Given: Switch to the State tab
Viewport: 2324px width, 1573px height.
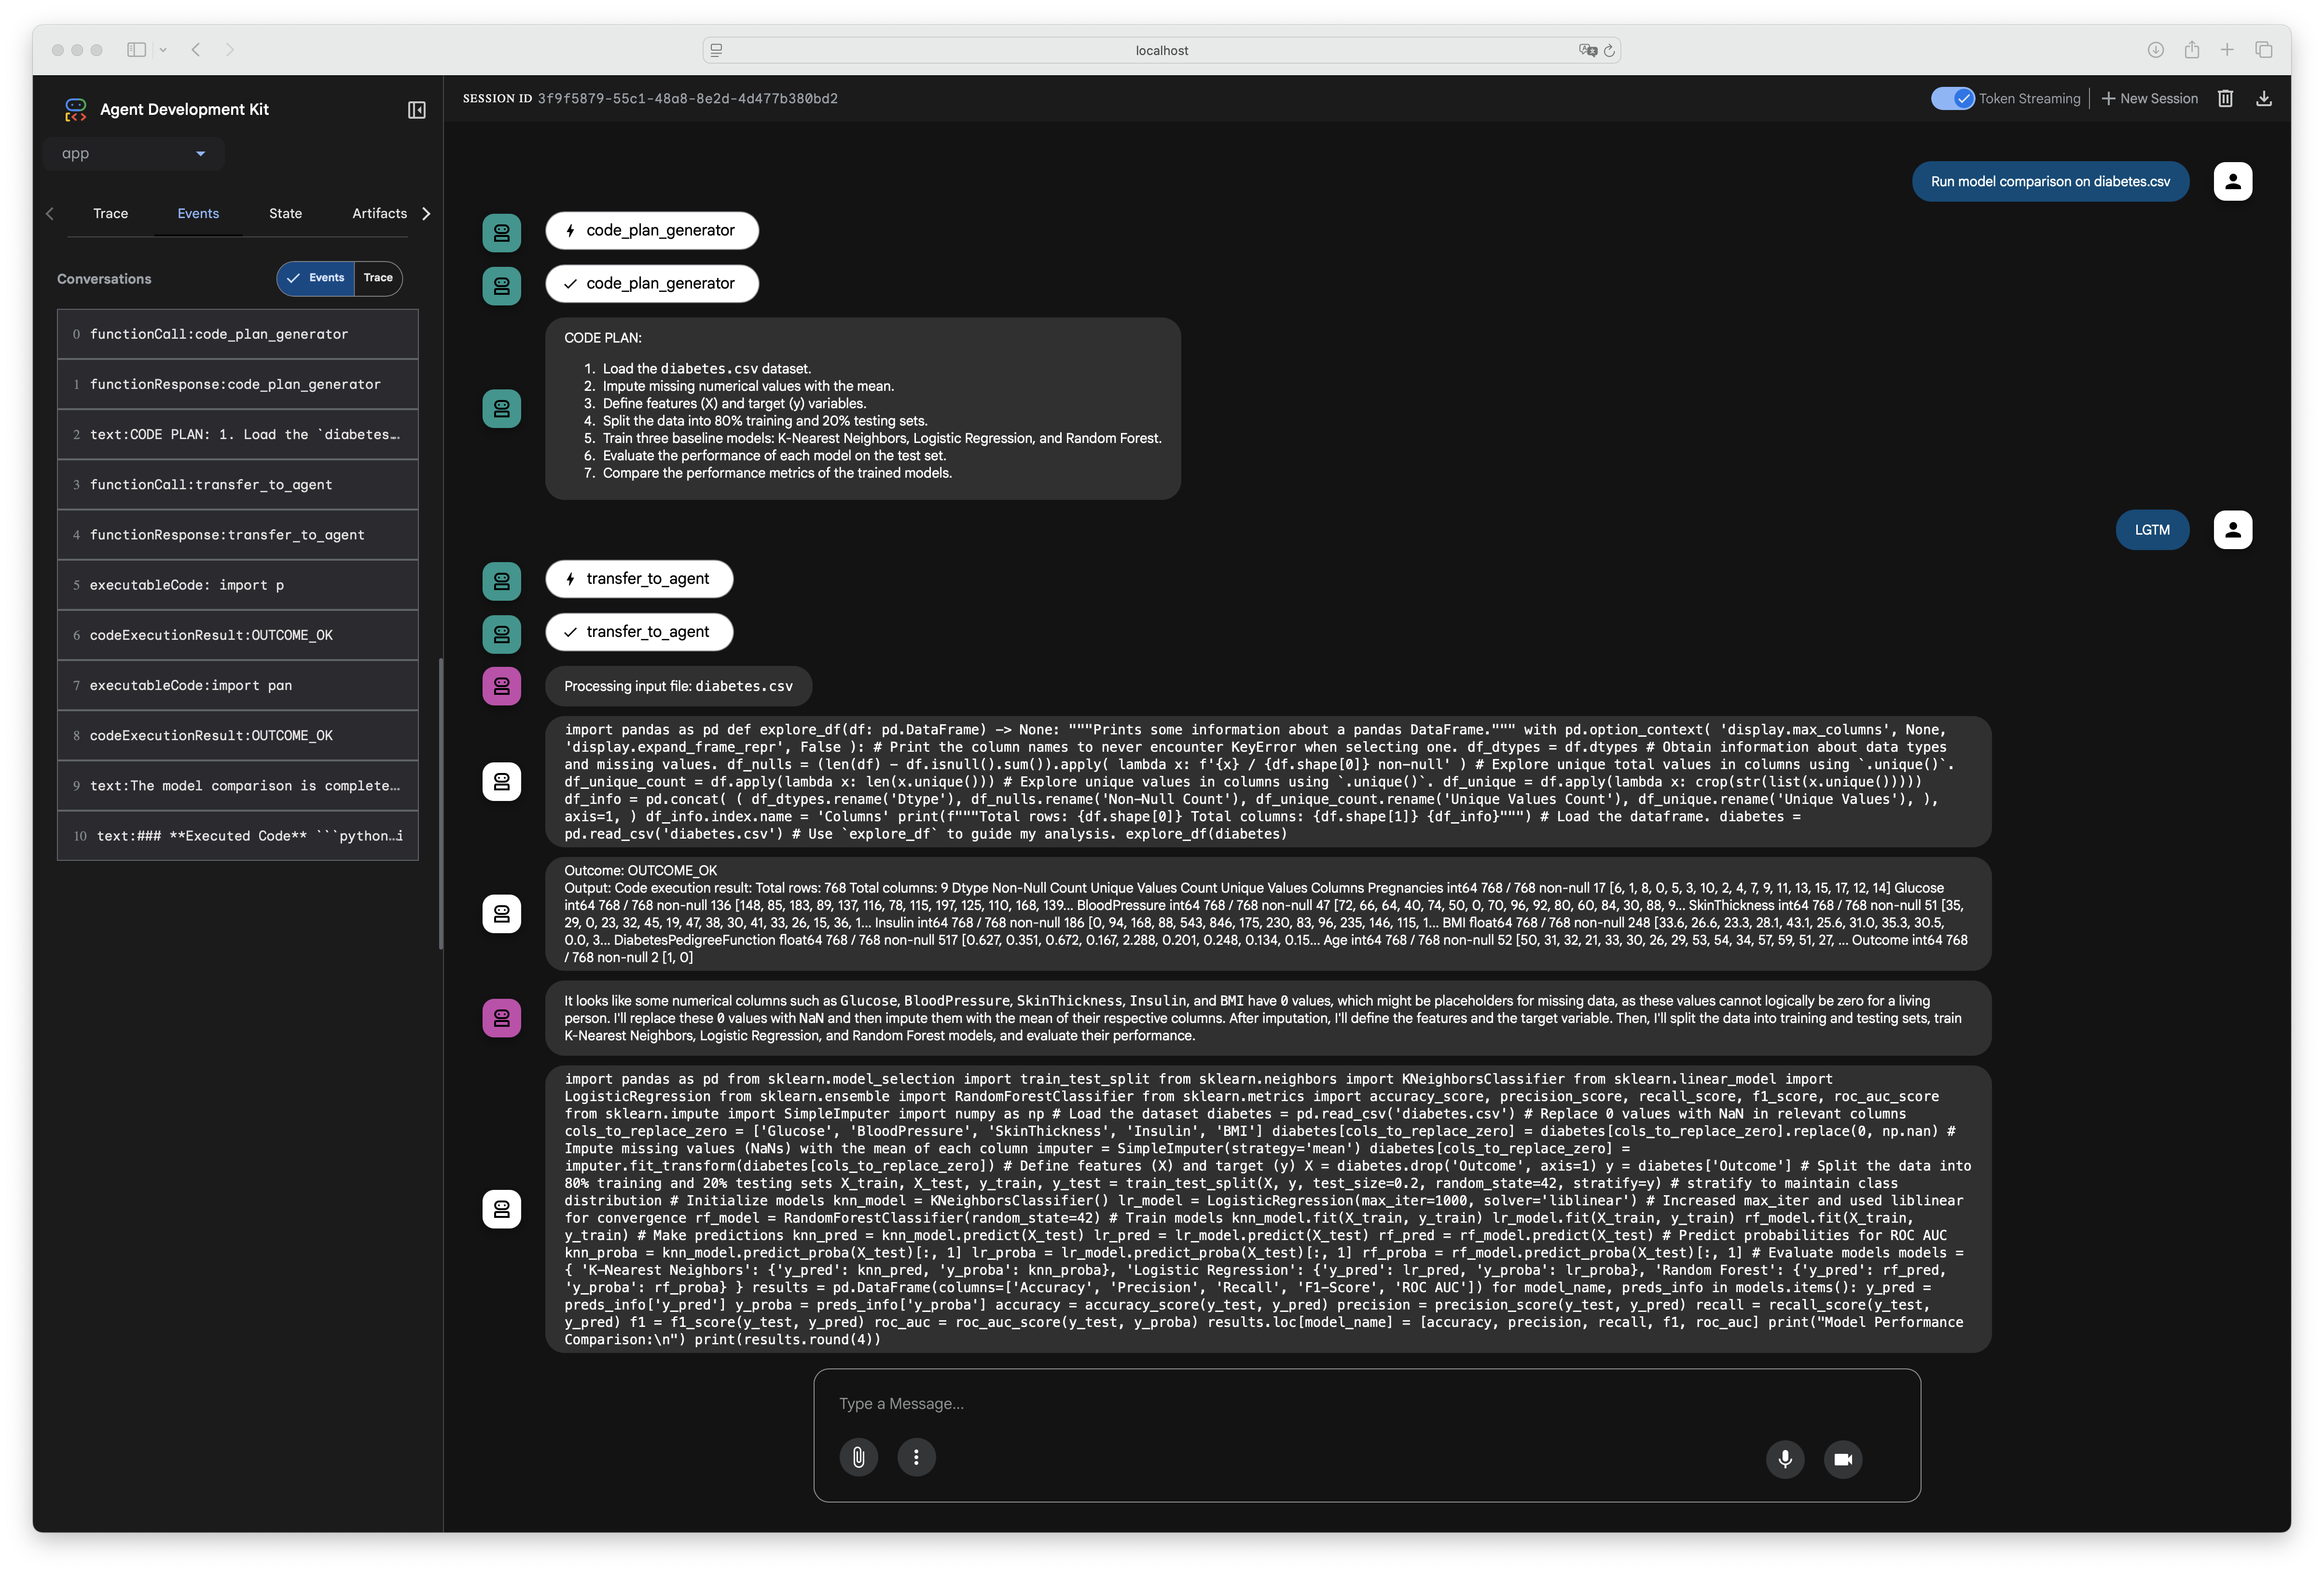Looking at the screenshot, I should pyautogui.click(x=285, y=213).
